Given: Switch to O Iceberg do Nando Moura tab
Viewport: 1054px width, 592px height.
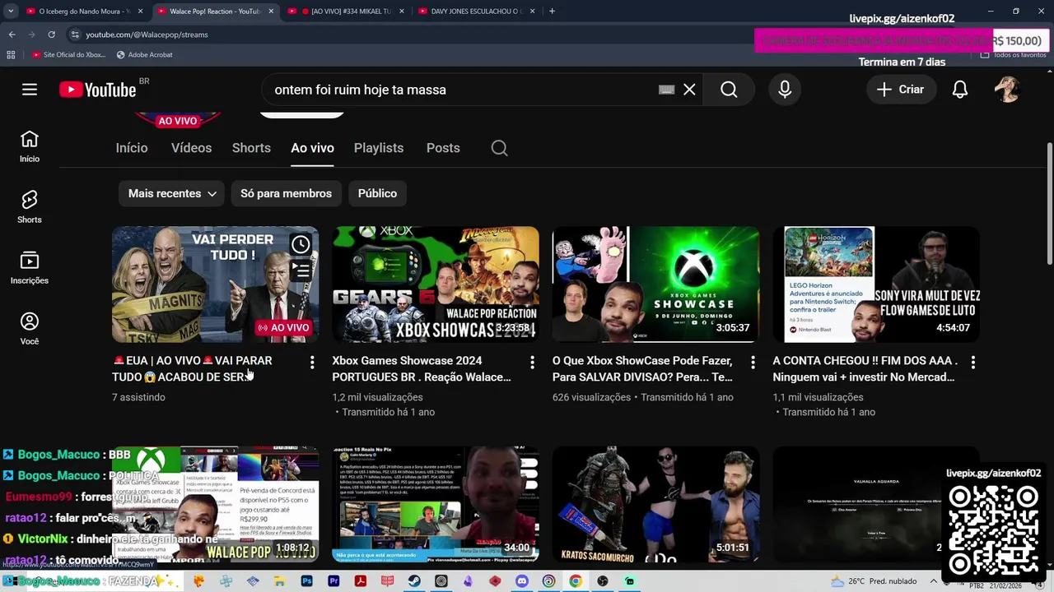Looking at the screenshot, I should [84, 12].
